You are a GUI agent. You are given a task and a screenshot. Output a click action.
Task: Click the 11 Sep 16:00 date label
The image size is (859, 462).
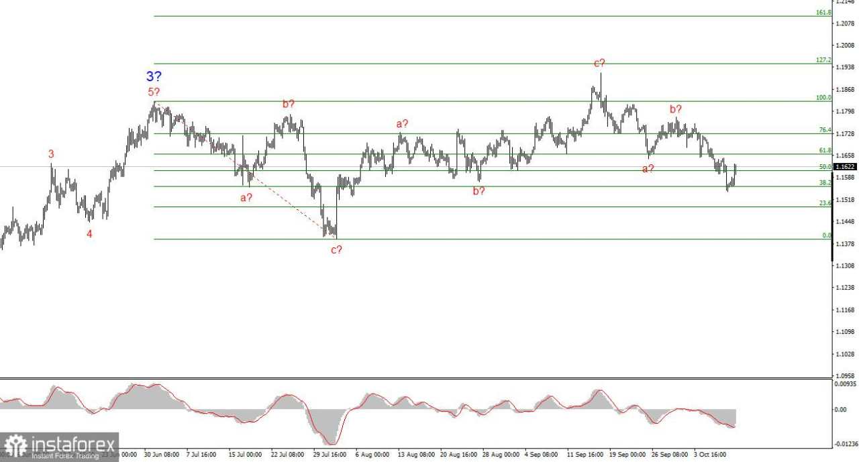coord(586,454)
